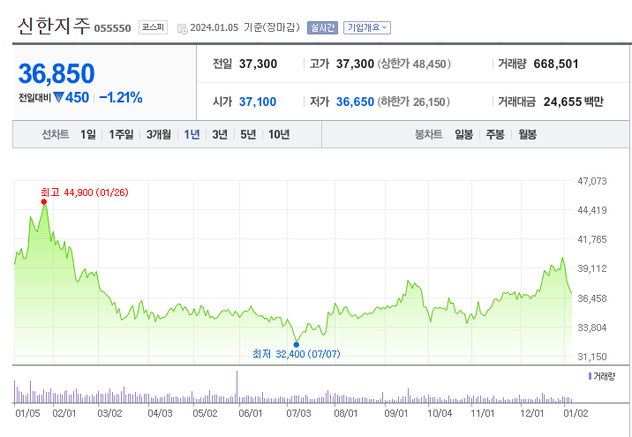The width and height of the screenshot is (632, 437).
Task: Click the 저가 36,650 value
Action: (355, 102)
